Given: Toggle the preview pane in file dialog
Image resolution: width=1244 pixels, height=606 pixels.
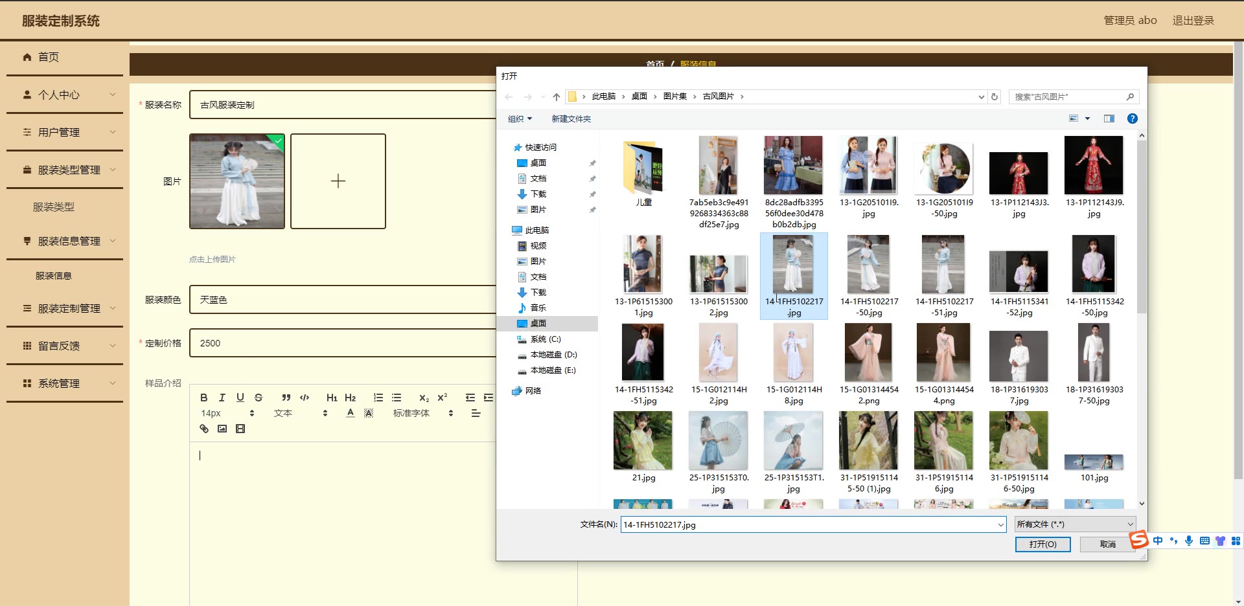Looking at the screenshot, I should (x=1109, y=118).
